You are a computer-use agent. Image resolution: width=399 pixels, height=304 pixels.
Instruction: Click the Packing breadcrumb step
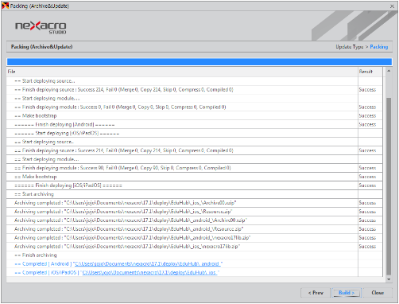379,47
